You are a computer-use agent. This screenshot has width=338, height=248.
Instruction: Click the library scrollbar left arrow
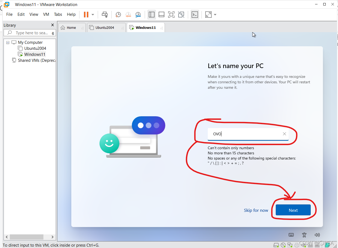click(x=7, y=237)
